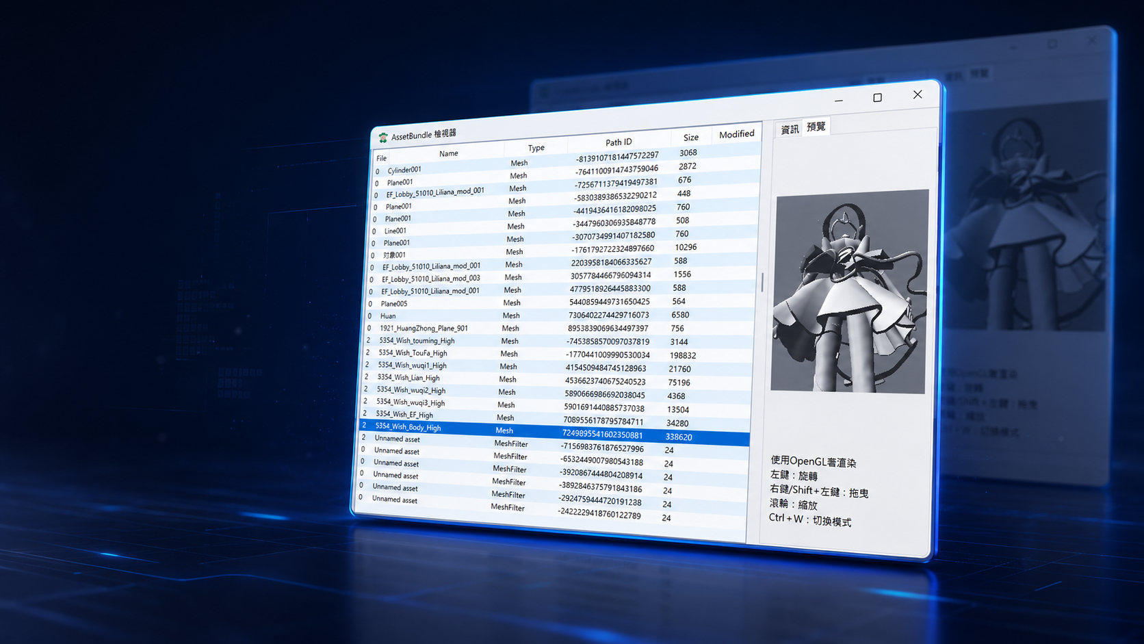Select the 5354_Wish_TouFa_High row
The width and height of the screenshot is (1144, 644).
(560, 354)
